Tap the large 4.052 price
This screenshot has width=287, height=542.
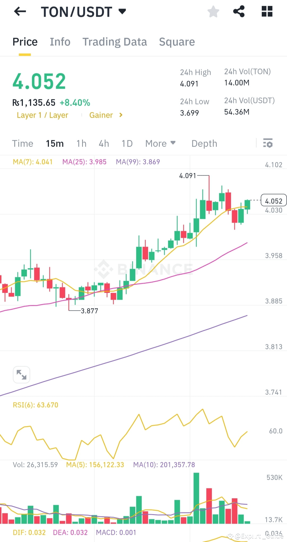point(39,81)
